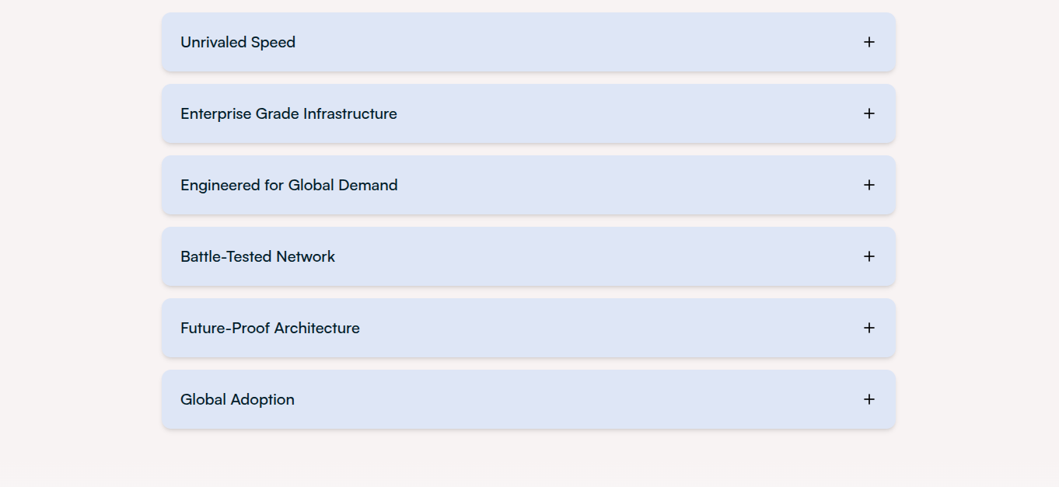Click the plus icon beside Enterprise Grade Infrastructure

(x=869, y=113)
